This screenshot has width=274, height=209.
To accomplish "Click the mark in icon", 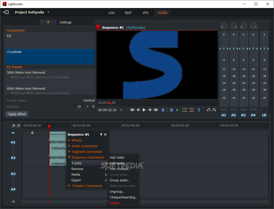I will point(163,110).
